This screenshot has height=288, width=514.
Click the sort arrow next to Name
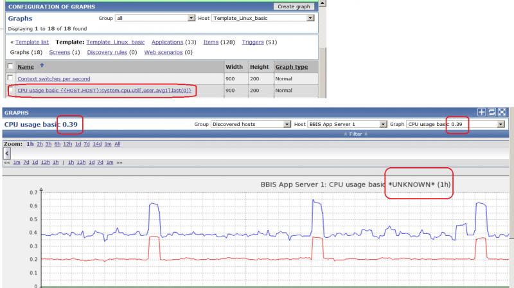[42, 66]
